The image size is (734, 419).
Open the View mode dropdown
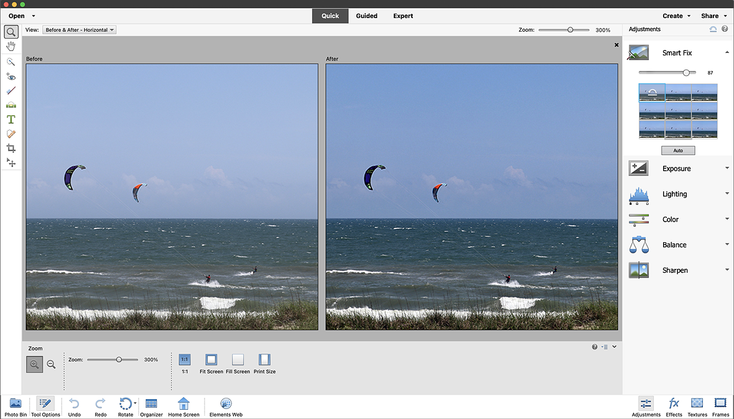coord(79,29)
